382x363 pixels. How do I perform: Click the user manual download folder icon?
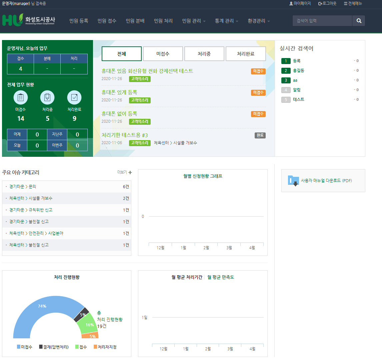293,180
